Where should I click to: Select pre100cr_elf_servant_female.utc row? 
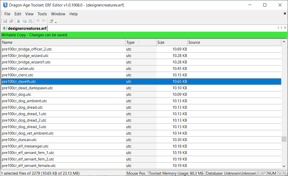(x=141, y=165)
